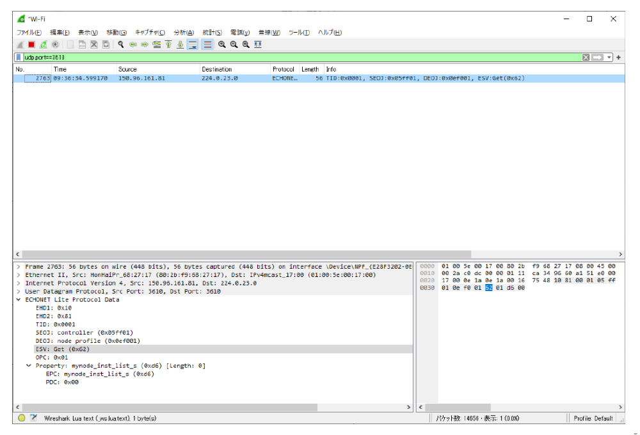Open the 分析(A) menu
Image resolution: width=640 pixels, height=435 pixels.
click(x=184, y=32)
